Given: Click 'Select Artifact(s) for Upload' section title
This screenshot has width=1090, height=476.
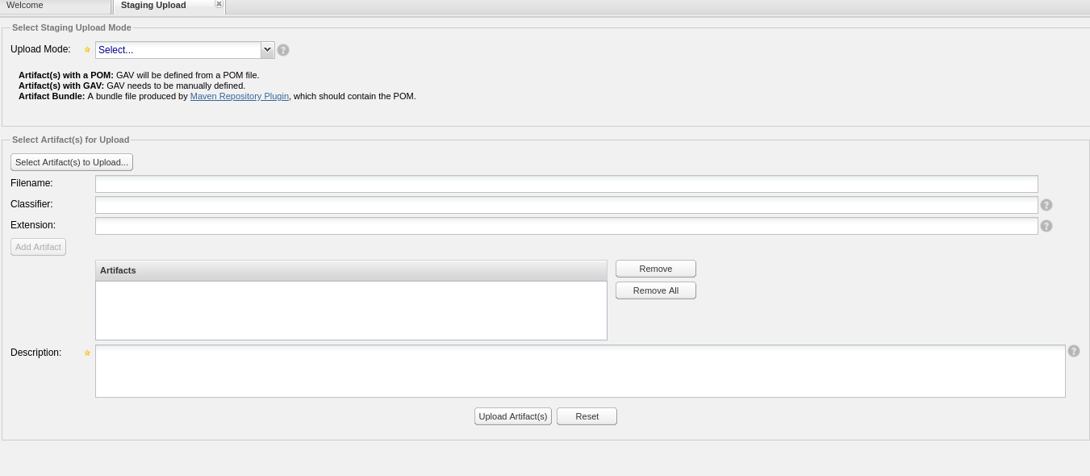Looking at the screenshot, I should click(x=71, y=140).
